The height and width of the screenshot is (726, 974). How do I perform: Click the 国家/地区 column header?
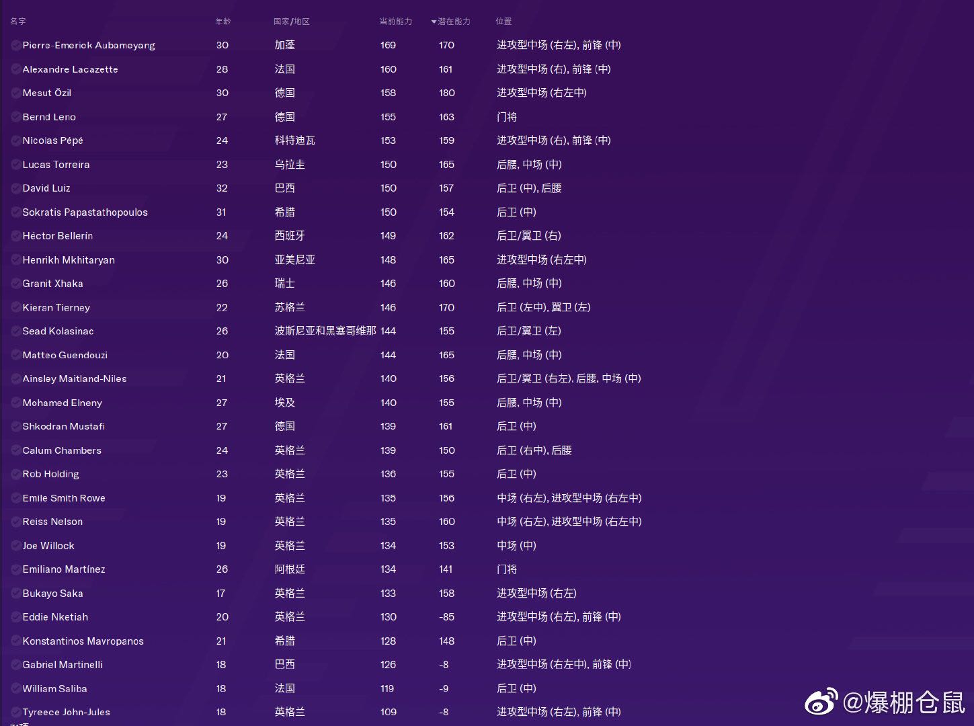coord(292,22)
